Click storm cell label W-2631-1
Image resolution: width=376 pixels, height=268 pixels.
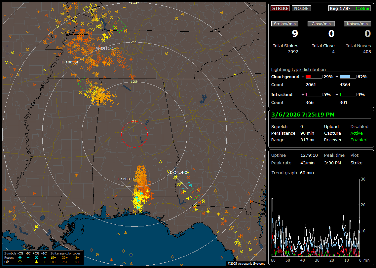[105, 48]
